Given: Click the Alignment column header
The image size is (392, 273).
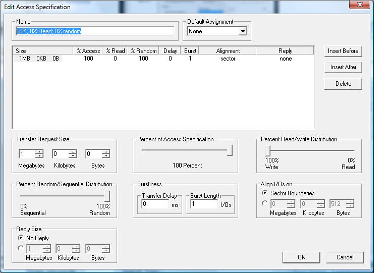Looking at the screenshot, I should pos(228,51).
